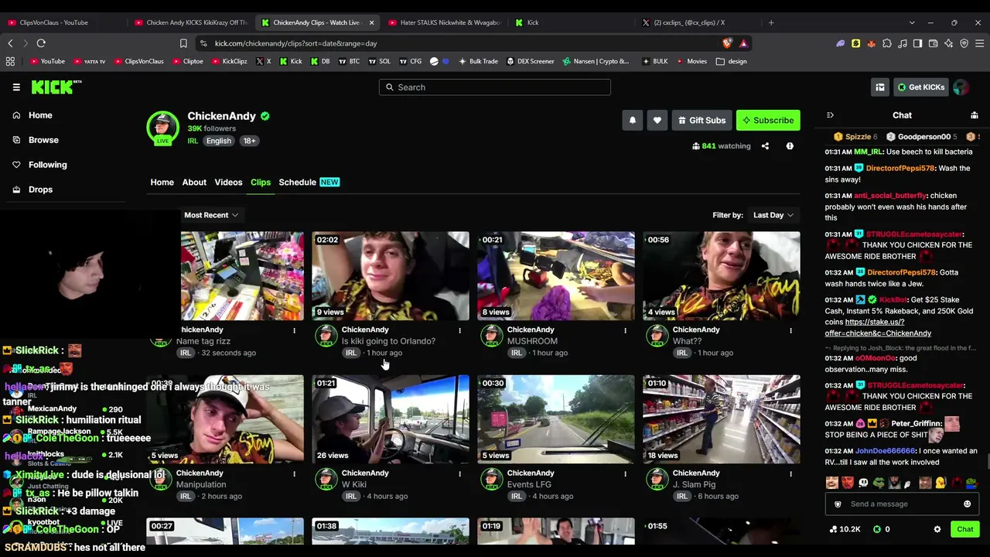Open the user avatar menu
The height and width of the screenshot is (557, 990).
(x=961, y=87)
